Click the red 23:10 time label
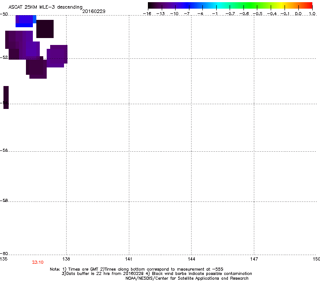 click(38, 262)
